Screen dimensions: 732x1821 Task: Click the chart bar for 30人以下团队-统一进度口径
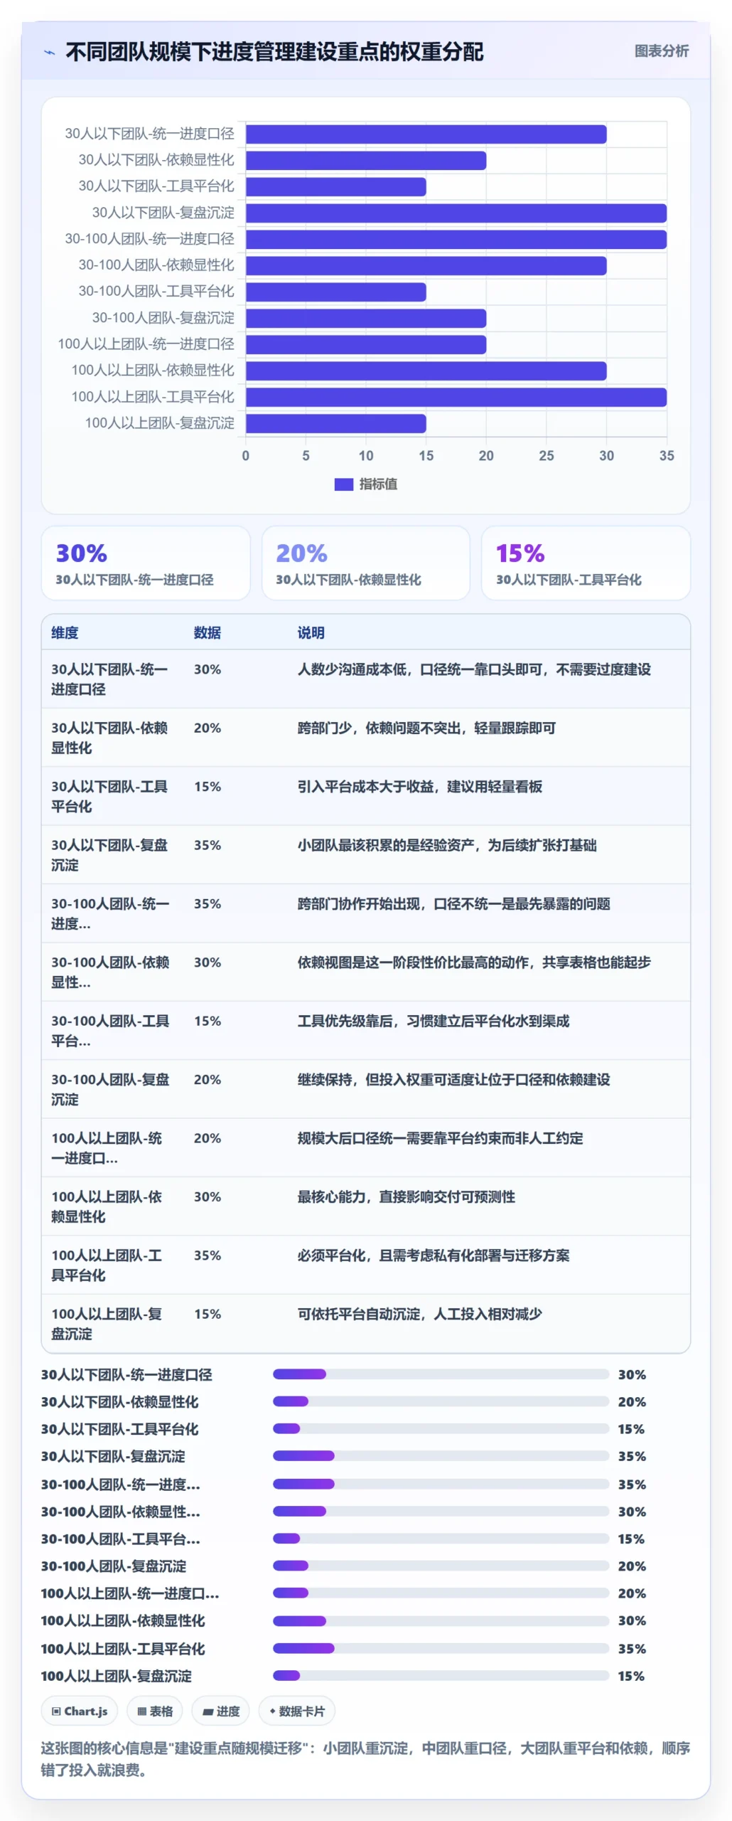[426, 134]
